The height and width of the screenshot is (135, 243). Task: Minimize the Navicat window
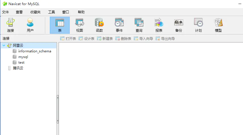[x=240, y=4]
